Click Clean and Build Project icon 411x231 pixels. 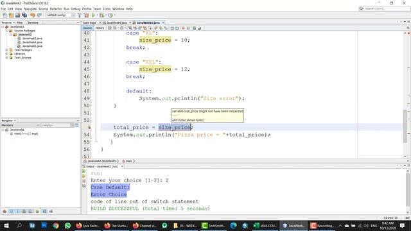point(86,15)
